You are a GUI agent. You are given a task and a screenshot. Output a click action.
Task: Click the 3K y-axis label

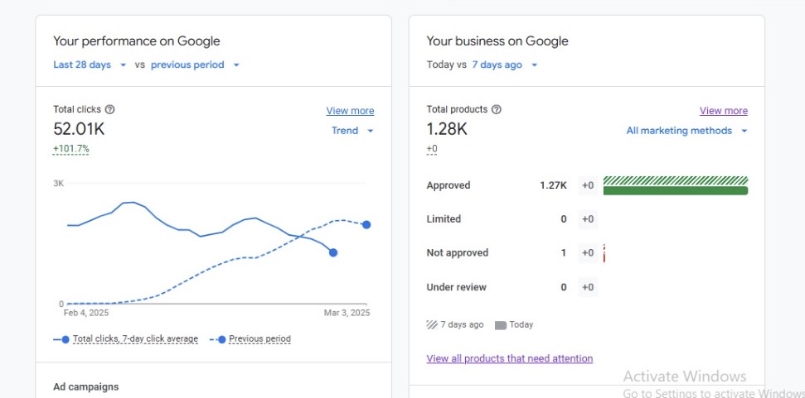59,184
